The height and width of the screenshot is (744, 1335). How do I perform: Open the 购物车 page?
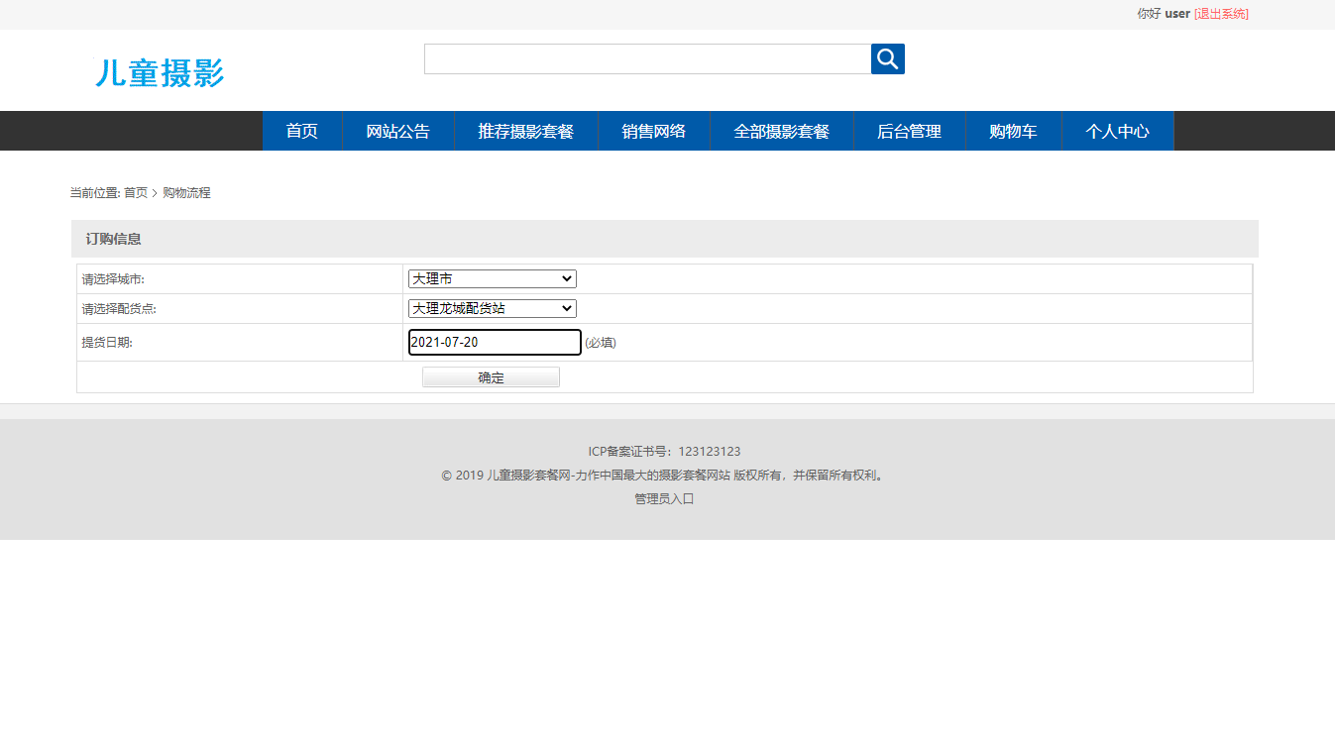click(x=1013, y=130)
